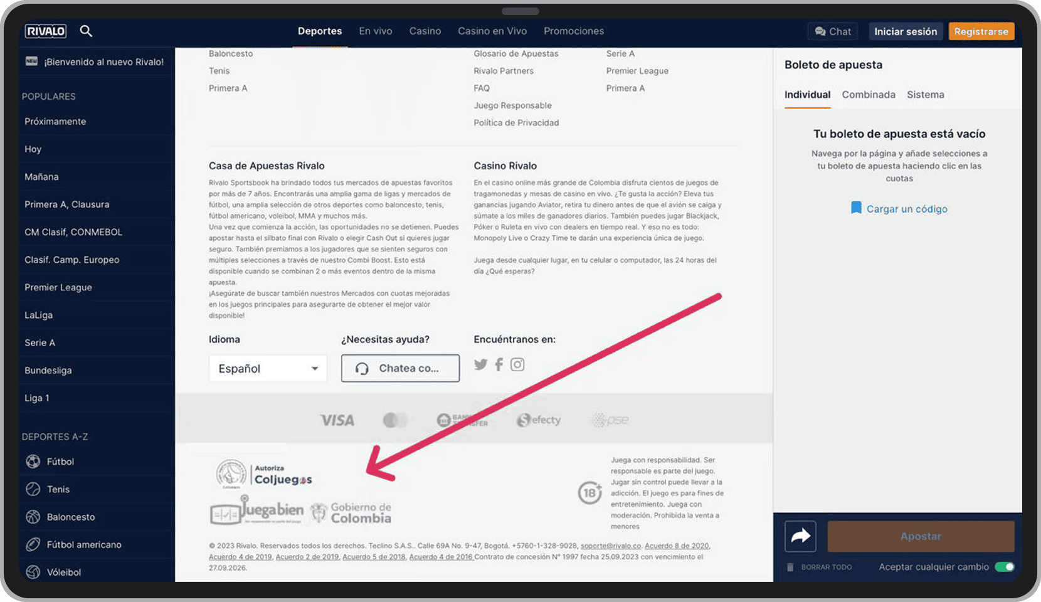This screenshot has width=1041, height=602.
Task: Click the Bank Transfer payment logo
Action: point(462,420)
